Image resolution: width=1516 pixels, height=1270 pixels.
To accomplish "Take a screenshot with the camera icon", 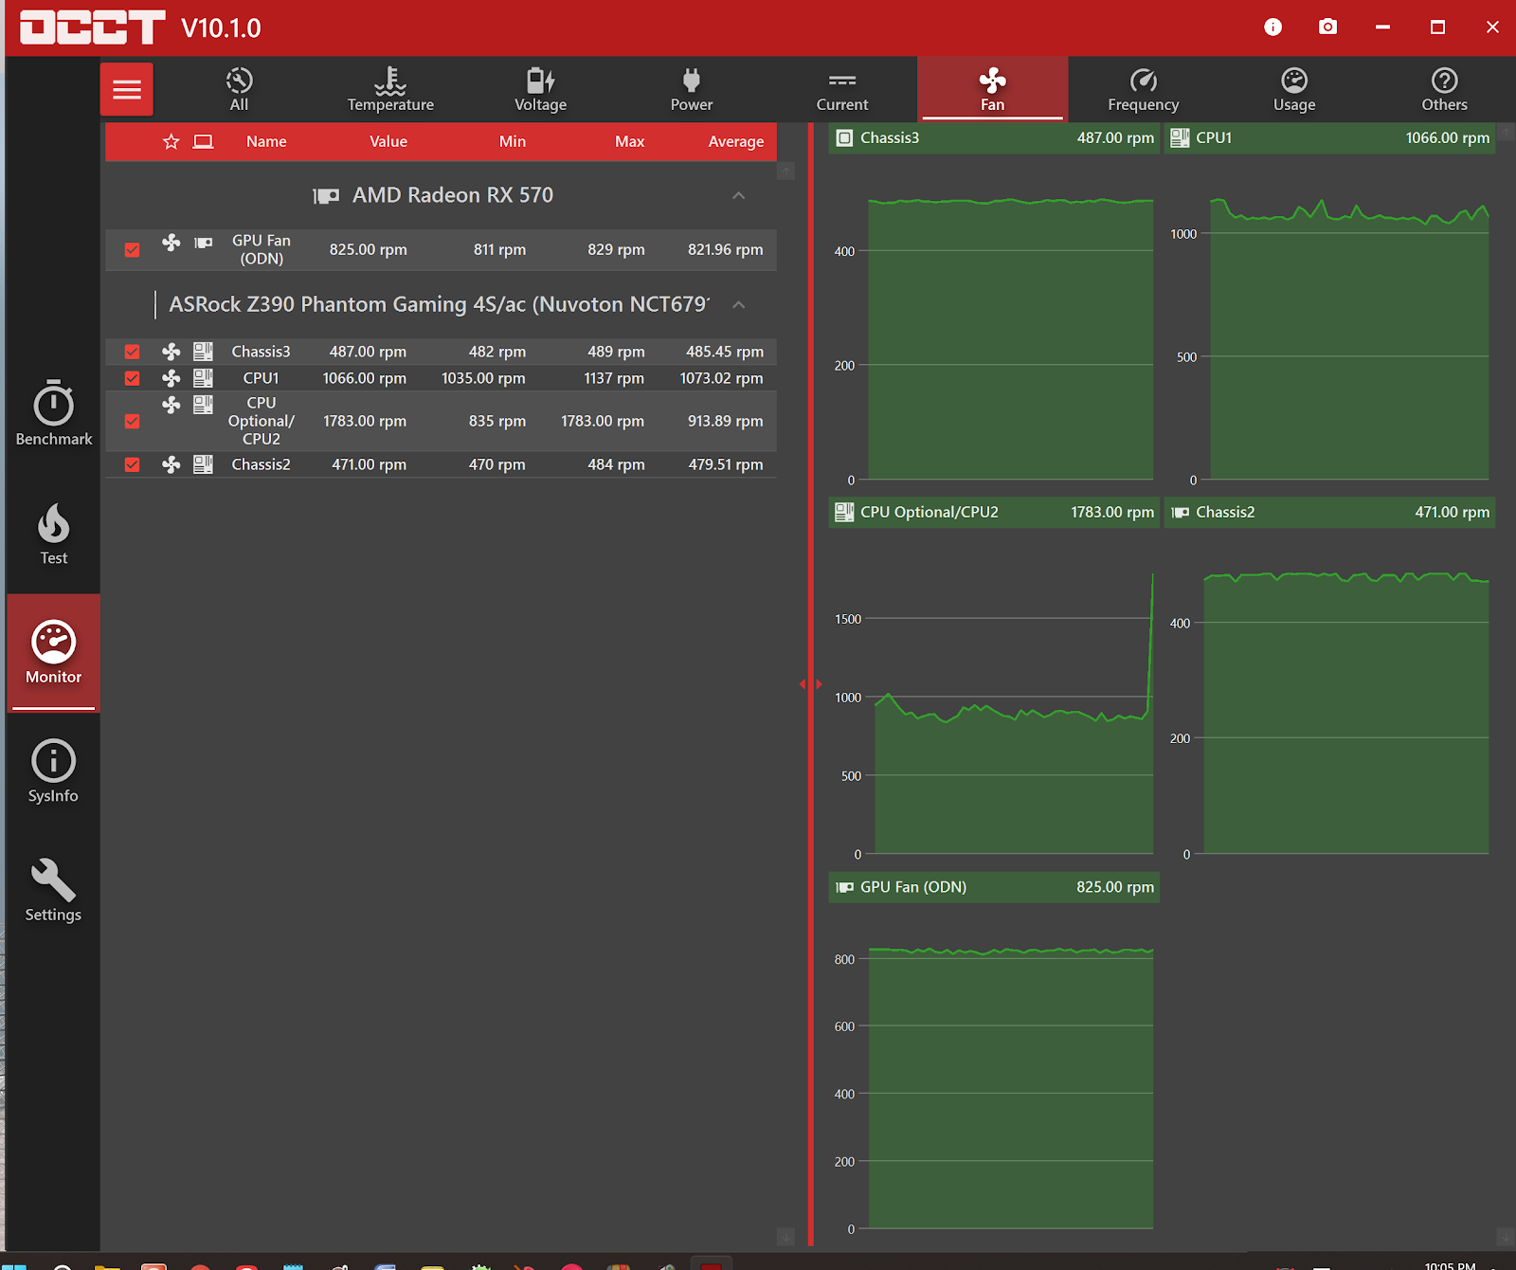I will 1328,27.
